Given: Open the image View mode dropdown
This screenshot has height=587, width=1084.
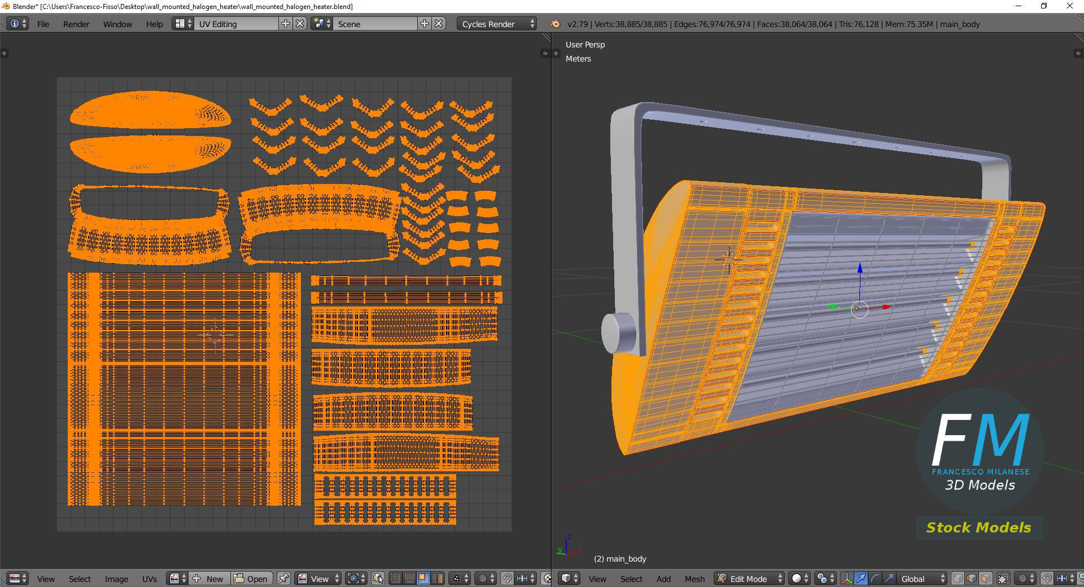Looking at the screenshot, I should point(318,579).
